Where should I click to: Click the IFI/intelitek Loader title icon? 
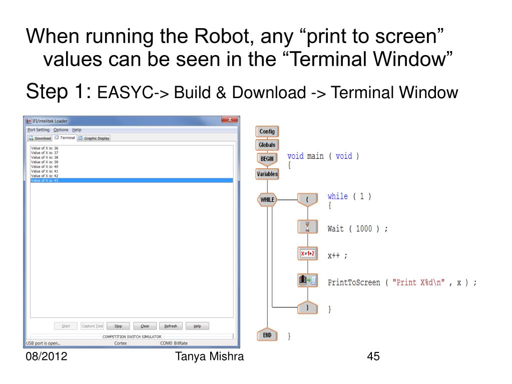click(29, 121)
